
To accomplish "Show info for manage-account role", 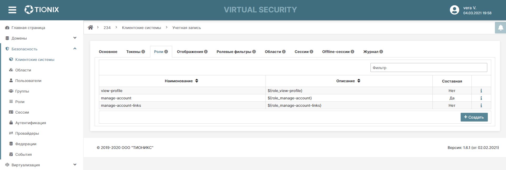I will (481, 98).
